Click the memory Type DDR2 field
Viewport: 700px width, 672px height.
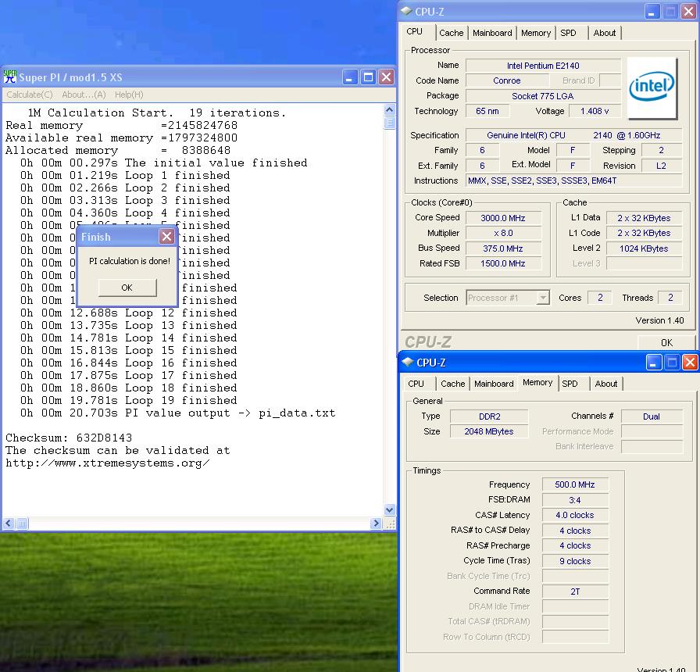489,416
